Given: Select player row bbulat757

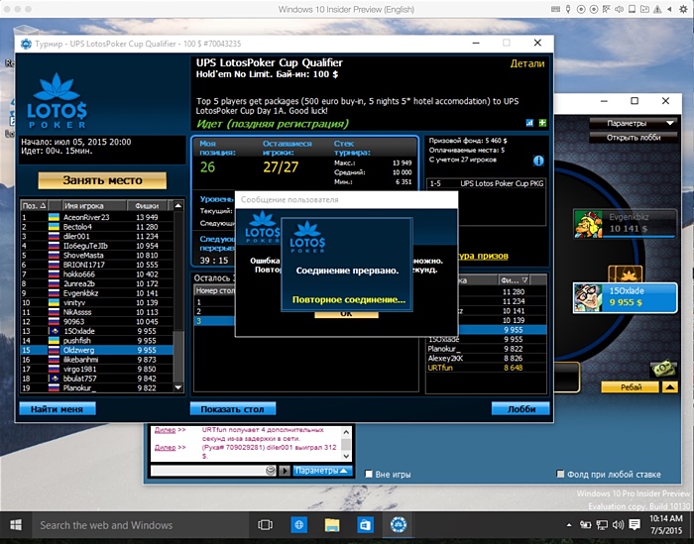Looking at the screenshot, I should click(x=96, y=379).
